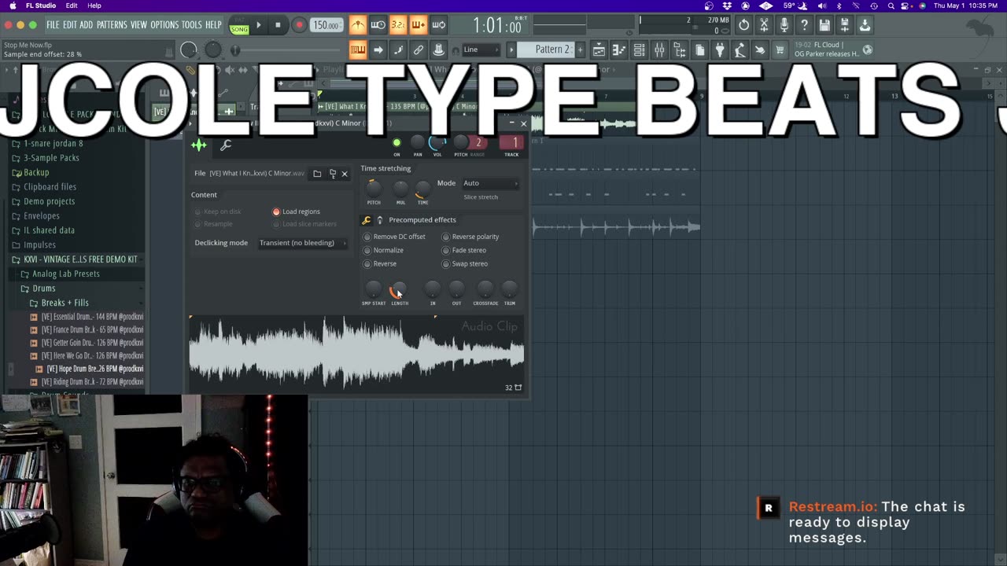
Task: Click the tempo tapper icon
Action: tap(740, 50)
